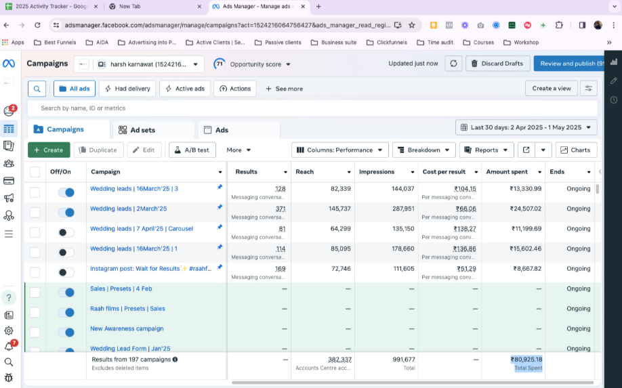This screenshot has height=388, width=622.
Task: Switch to the Ads tab
Action: point(222,130)
